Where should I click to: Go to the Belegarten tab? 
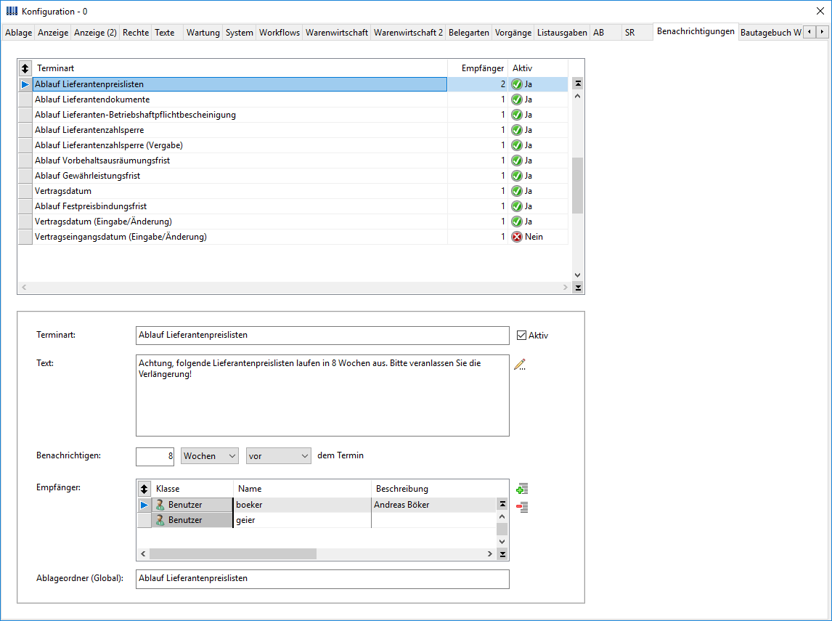[x=469, y=33]
